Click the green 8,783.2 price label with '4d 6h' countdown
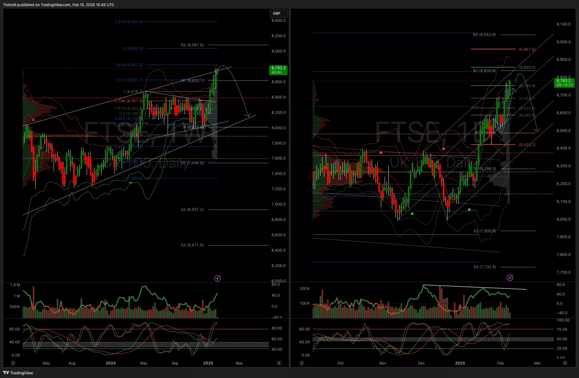Image resolution: width=579 pixels, height=378 pixels. point(278,70)
